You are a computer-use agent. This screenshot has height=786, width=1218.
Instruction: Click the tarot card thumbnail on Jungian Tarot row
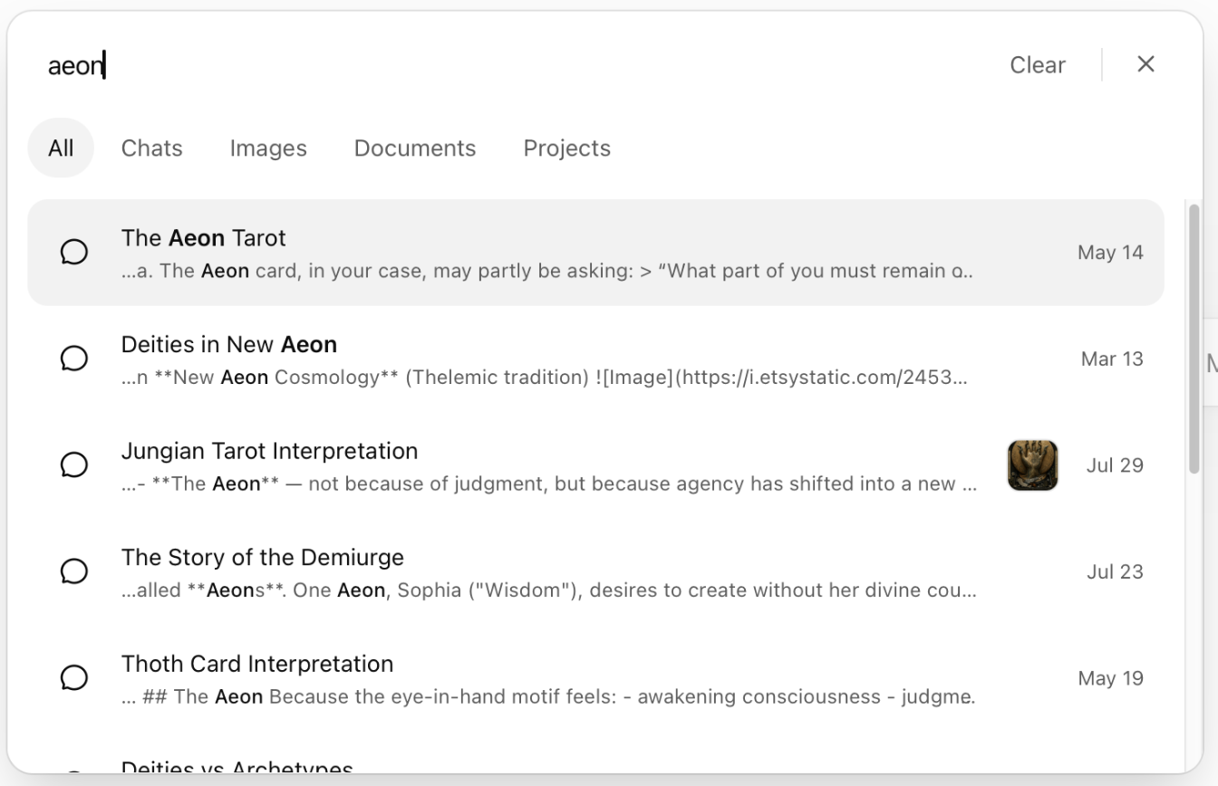1032,465
